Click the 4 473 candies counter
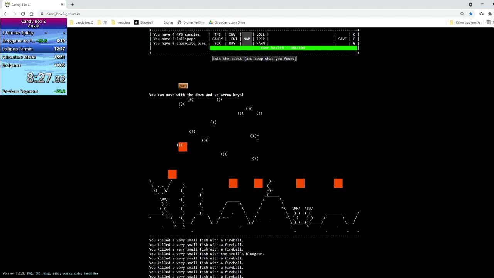Screen dimensions: 494x278 pyautogui.click(x=176, y=34)
